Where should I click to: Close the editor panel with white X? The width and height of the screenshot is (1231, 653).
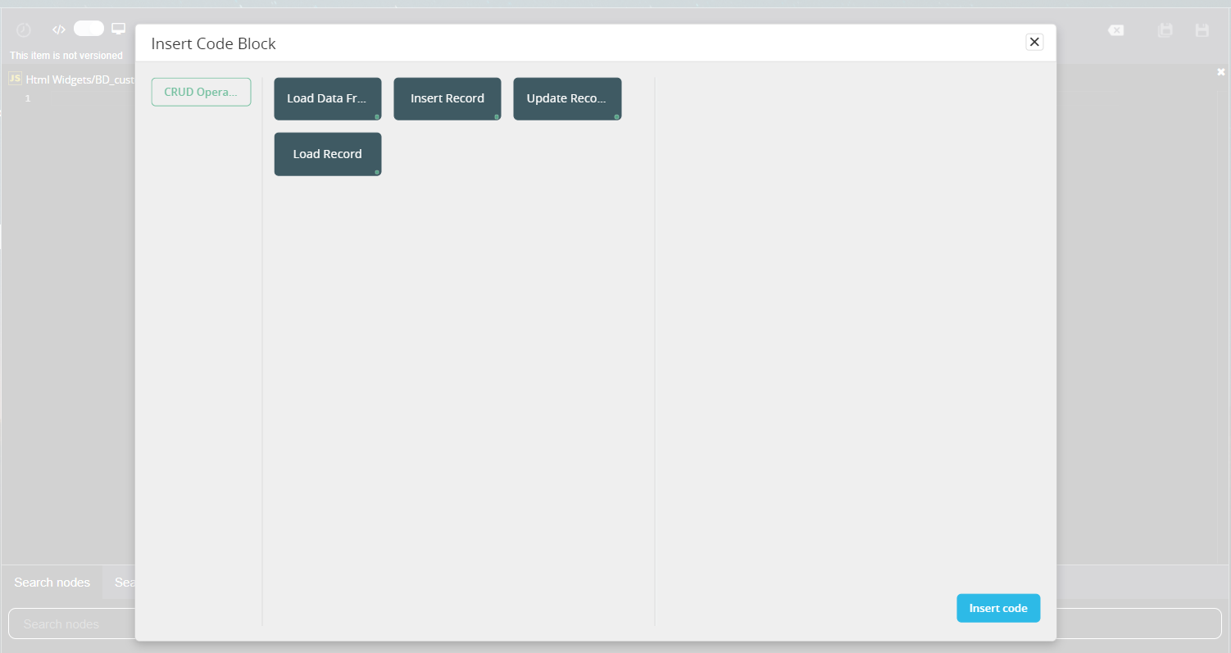point(1220,73)
